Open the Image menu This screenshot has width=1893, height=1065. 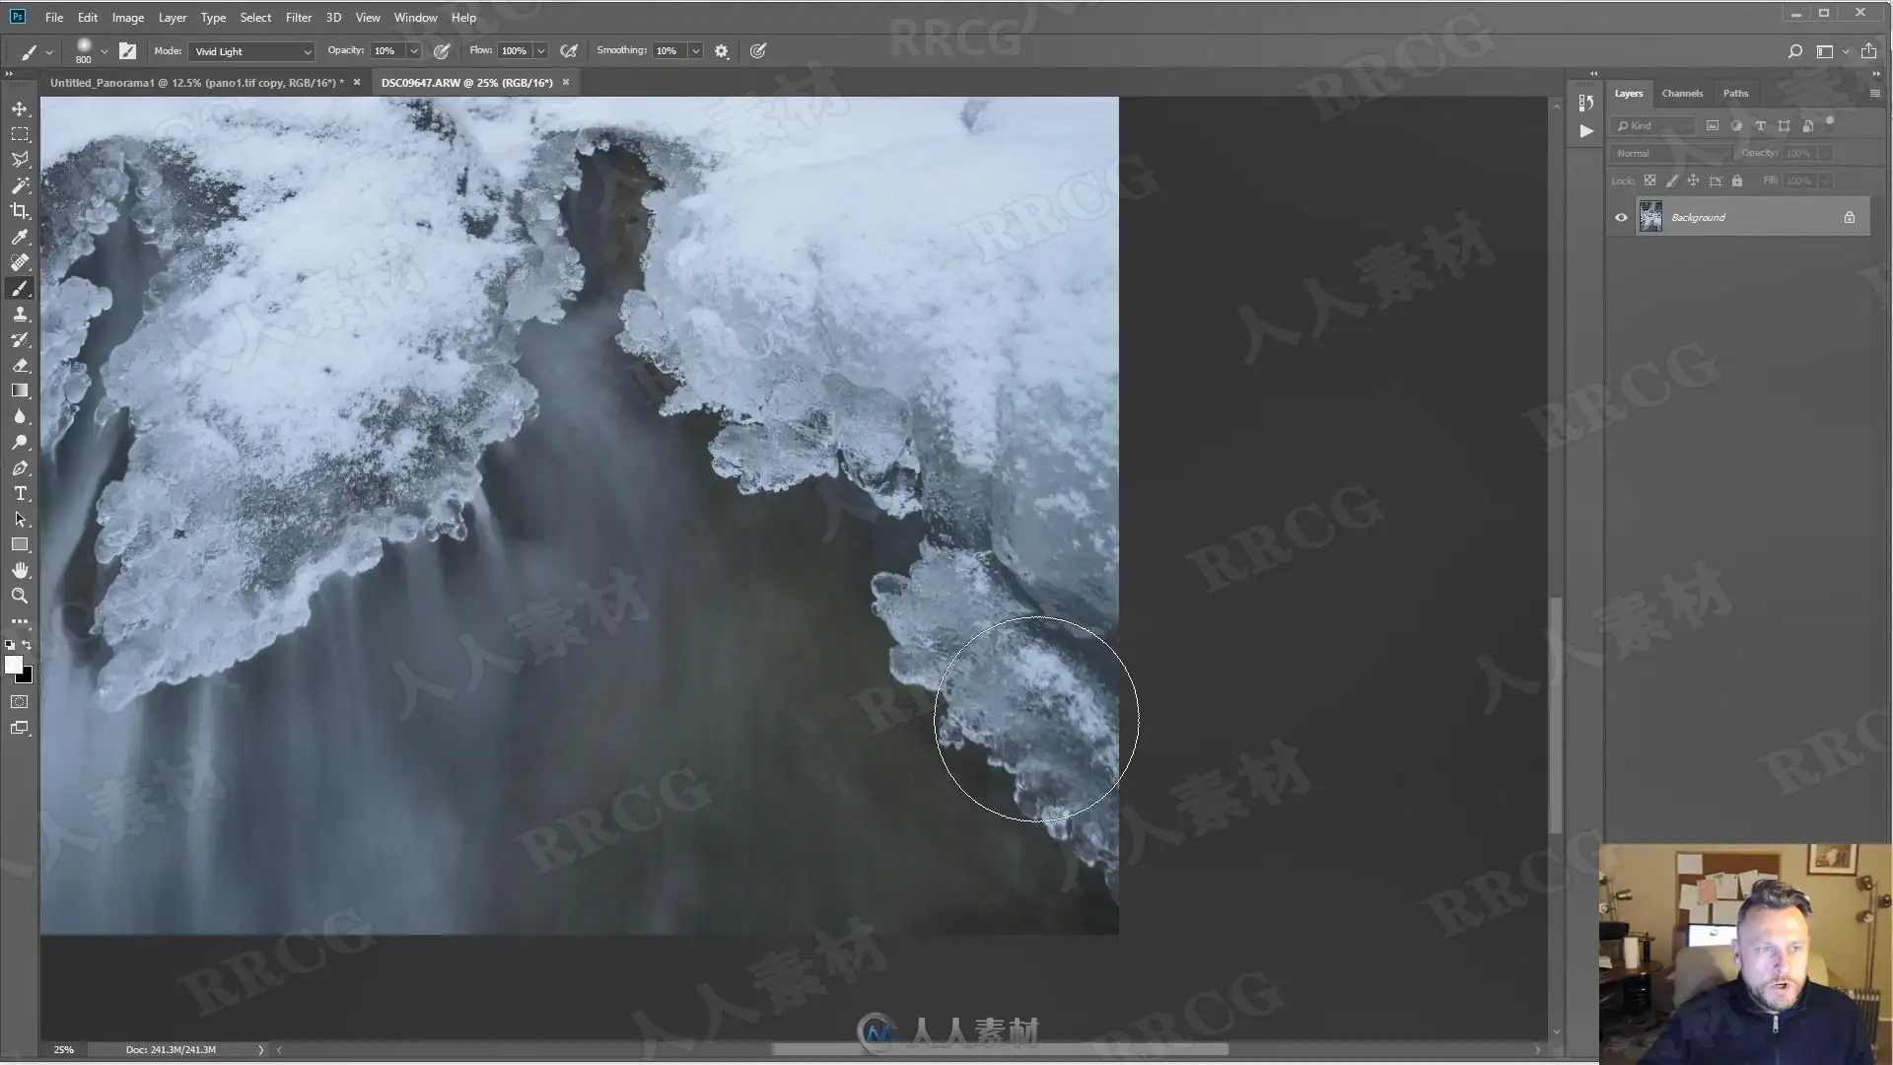point(127,18)
